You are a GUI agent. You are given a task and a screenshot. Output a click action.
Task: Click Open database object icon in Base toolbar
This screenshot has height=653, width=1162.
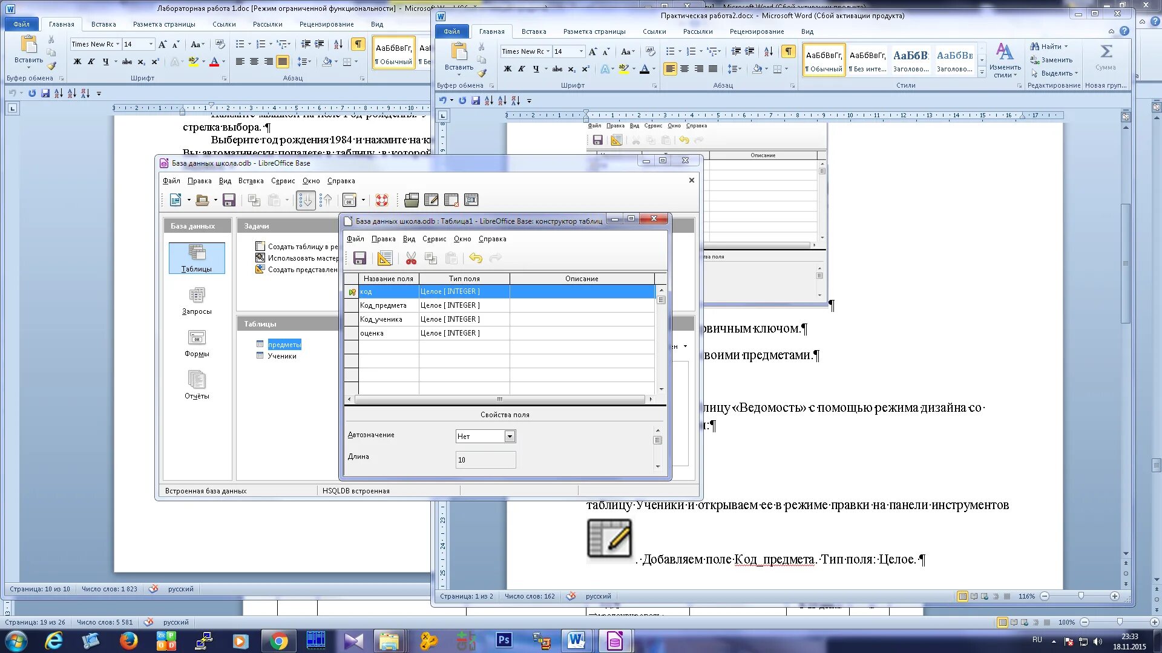pyautogui.click(x=412, y=200)
